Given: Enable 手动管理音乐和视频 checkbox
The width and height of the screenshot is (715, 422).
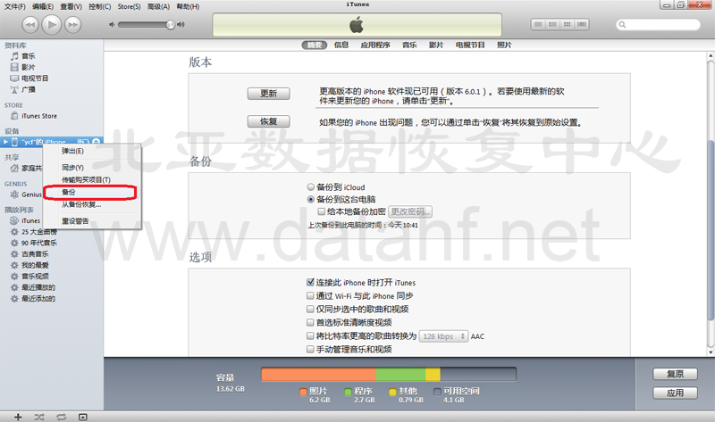Looking at the screenshot, I should coord(310,349).
